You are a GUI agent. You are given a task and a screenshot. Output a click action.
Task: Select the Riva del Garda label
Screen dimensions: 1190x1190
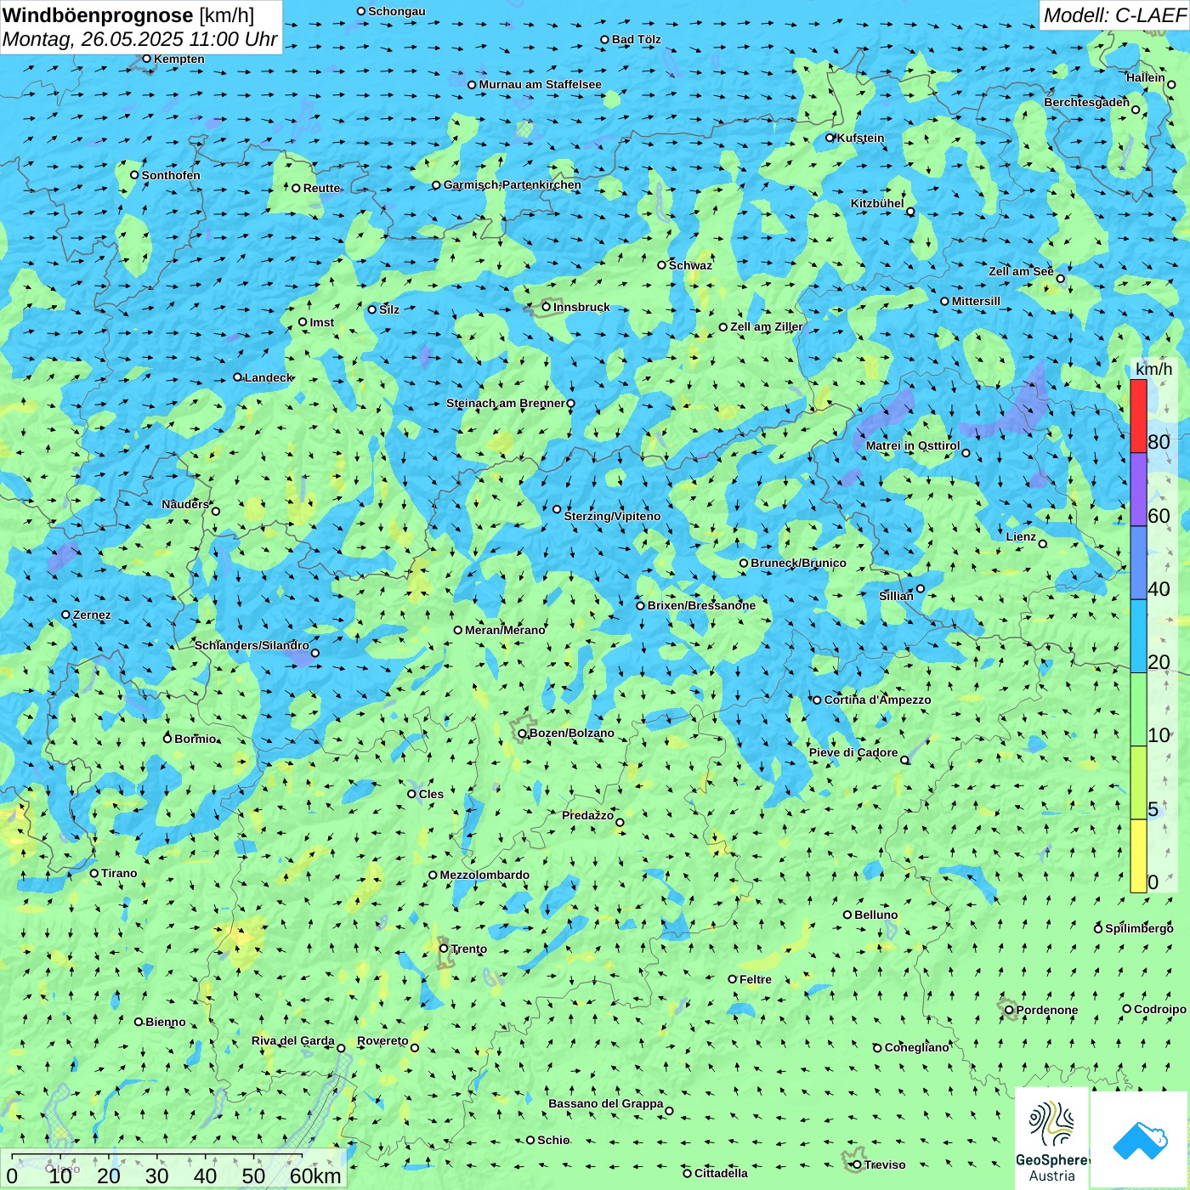tap(293, 1040)
